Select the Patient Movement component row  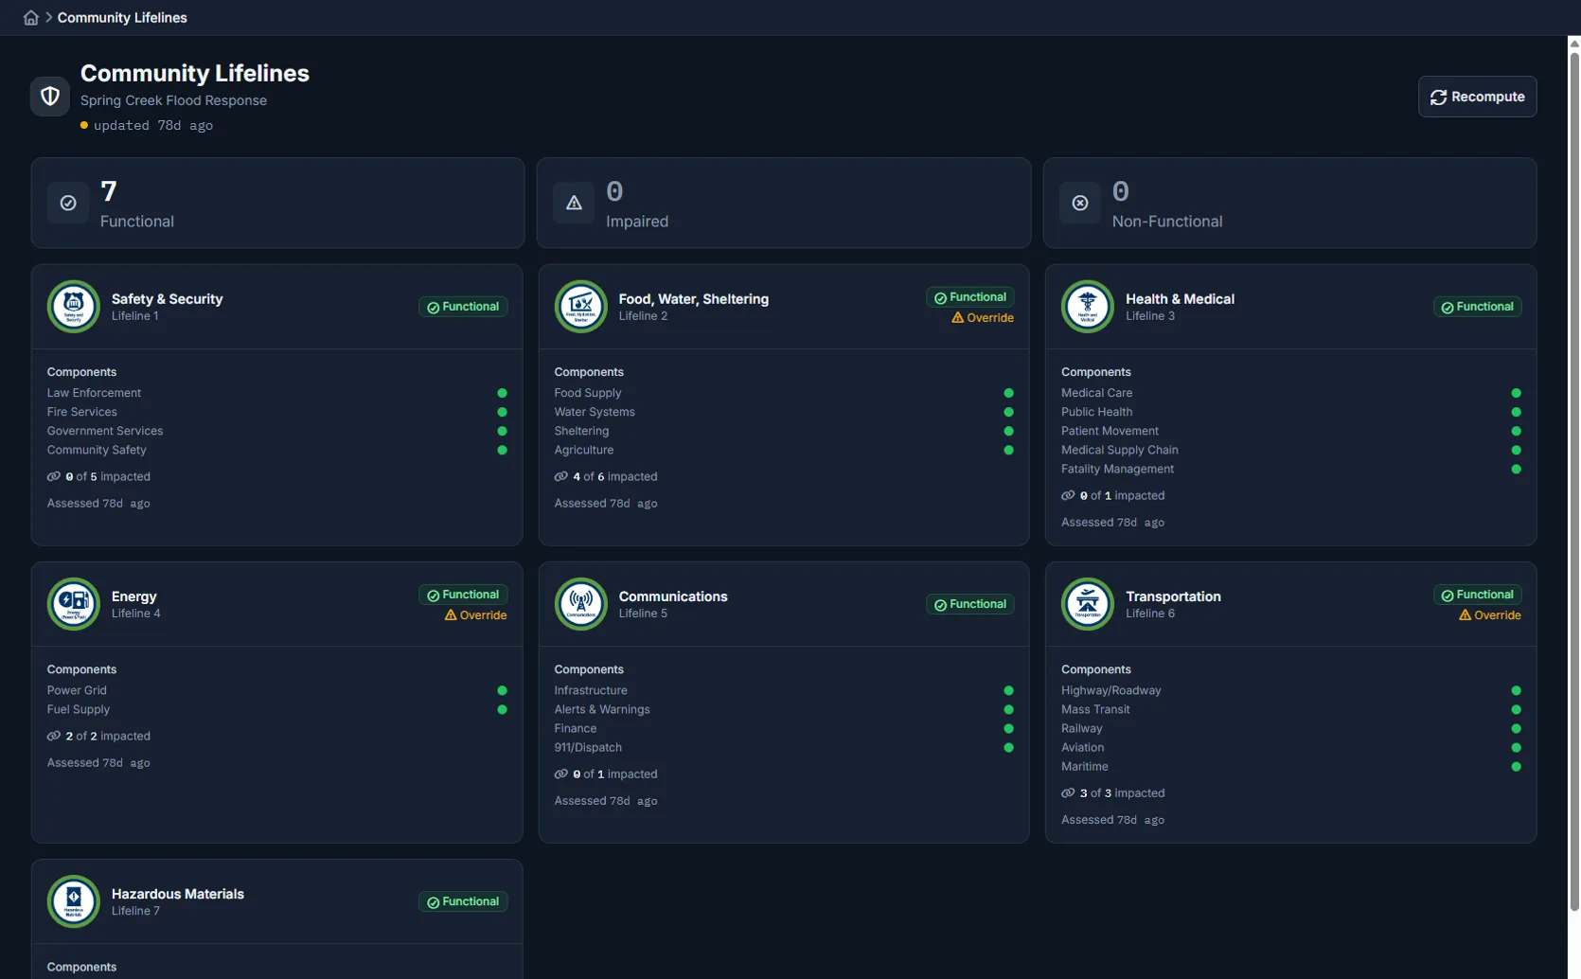(x=1291, y=431)
